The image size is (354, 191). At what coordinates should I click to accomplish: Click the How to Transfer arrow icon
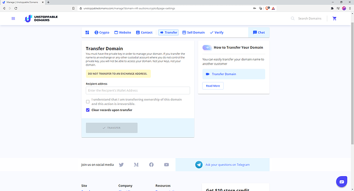coord(207,48)
